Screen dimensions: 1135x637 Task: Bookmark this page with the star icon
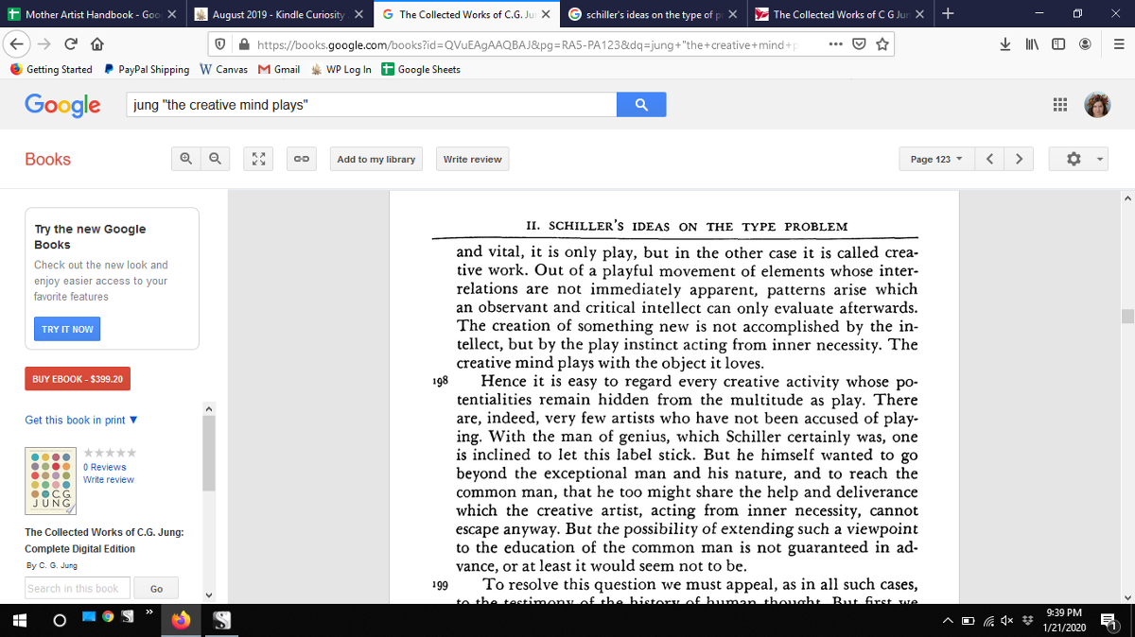point(882,44)
